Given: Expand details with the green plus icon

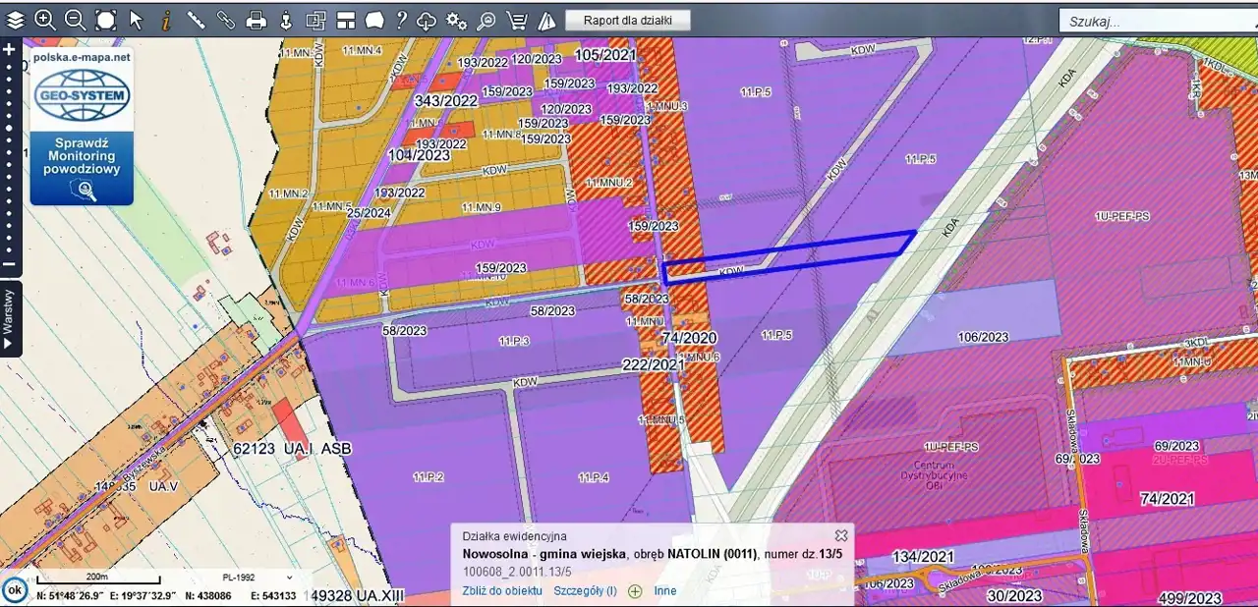Looking at the screenshot, I should point(635,591).
